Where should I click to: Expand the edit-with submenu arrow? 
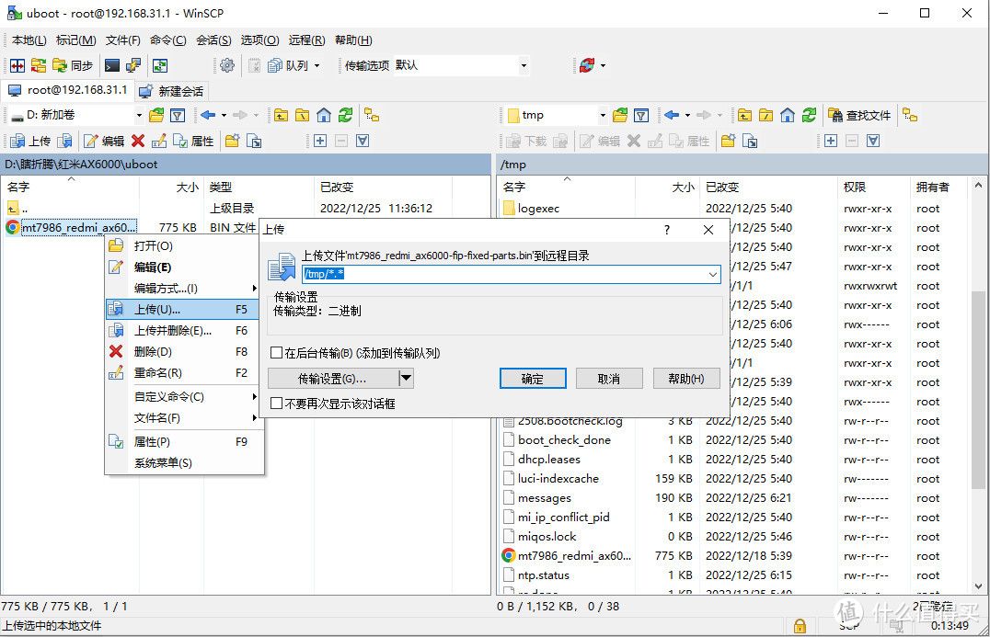254,289
